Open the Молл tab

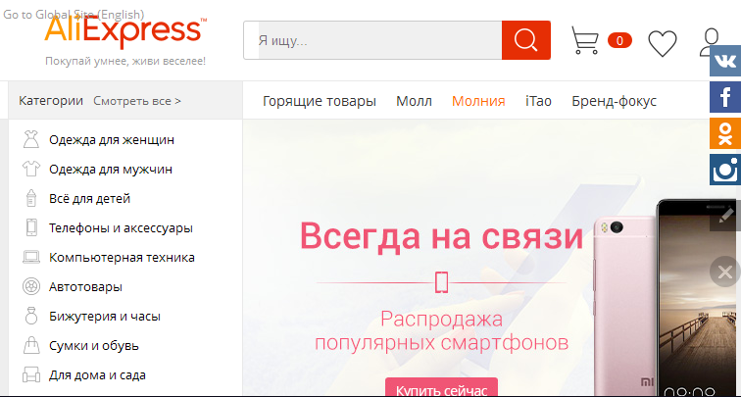[414, 101]
